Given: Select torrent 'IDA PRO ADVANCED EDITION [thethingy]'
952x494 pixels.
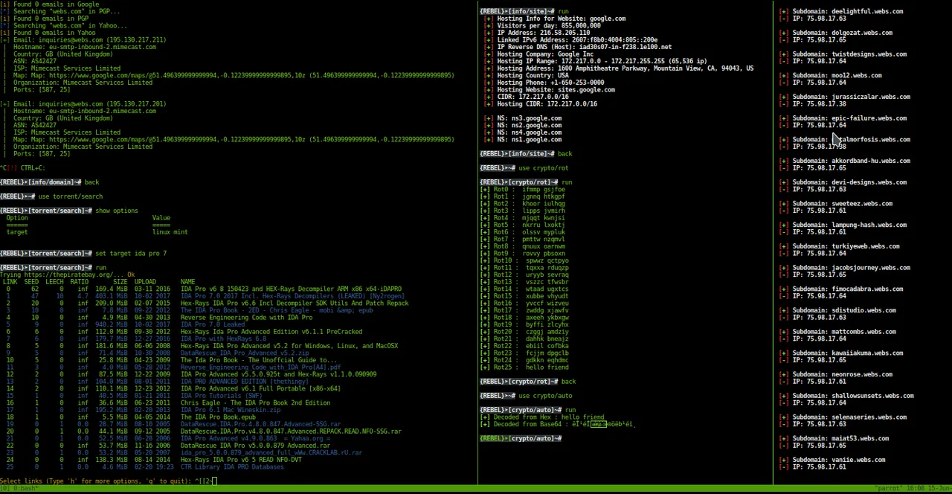Looking at the screenshot, I should click(x=245, y=382).
